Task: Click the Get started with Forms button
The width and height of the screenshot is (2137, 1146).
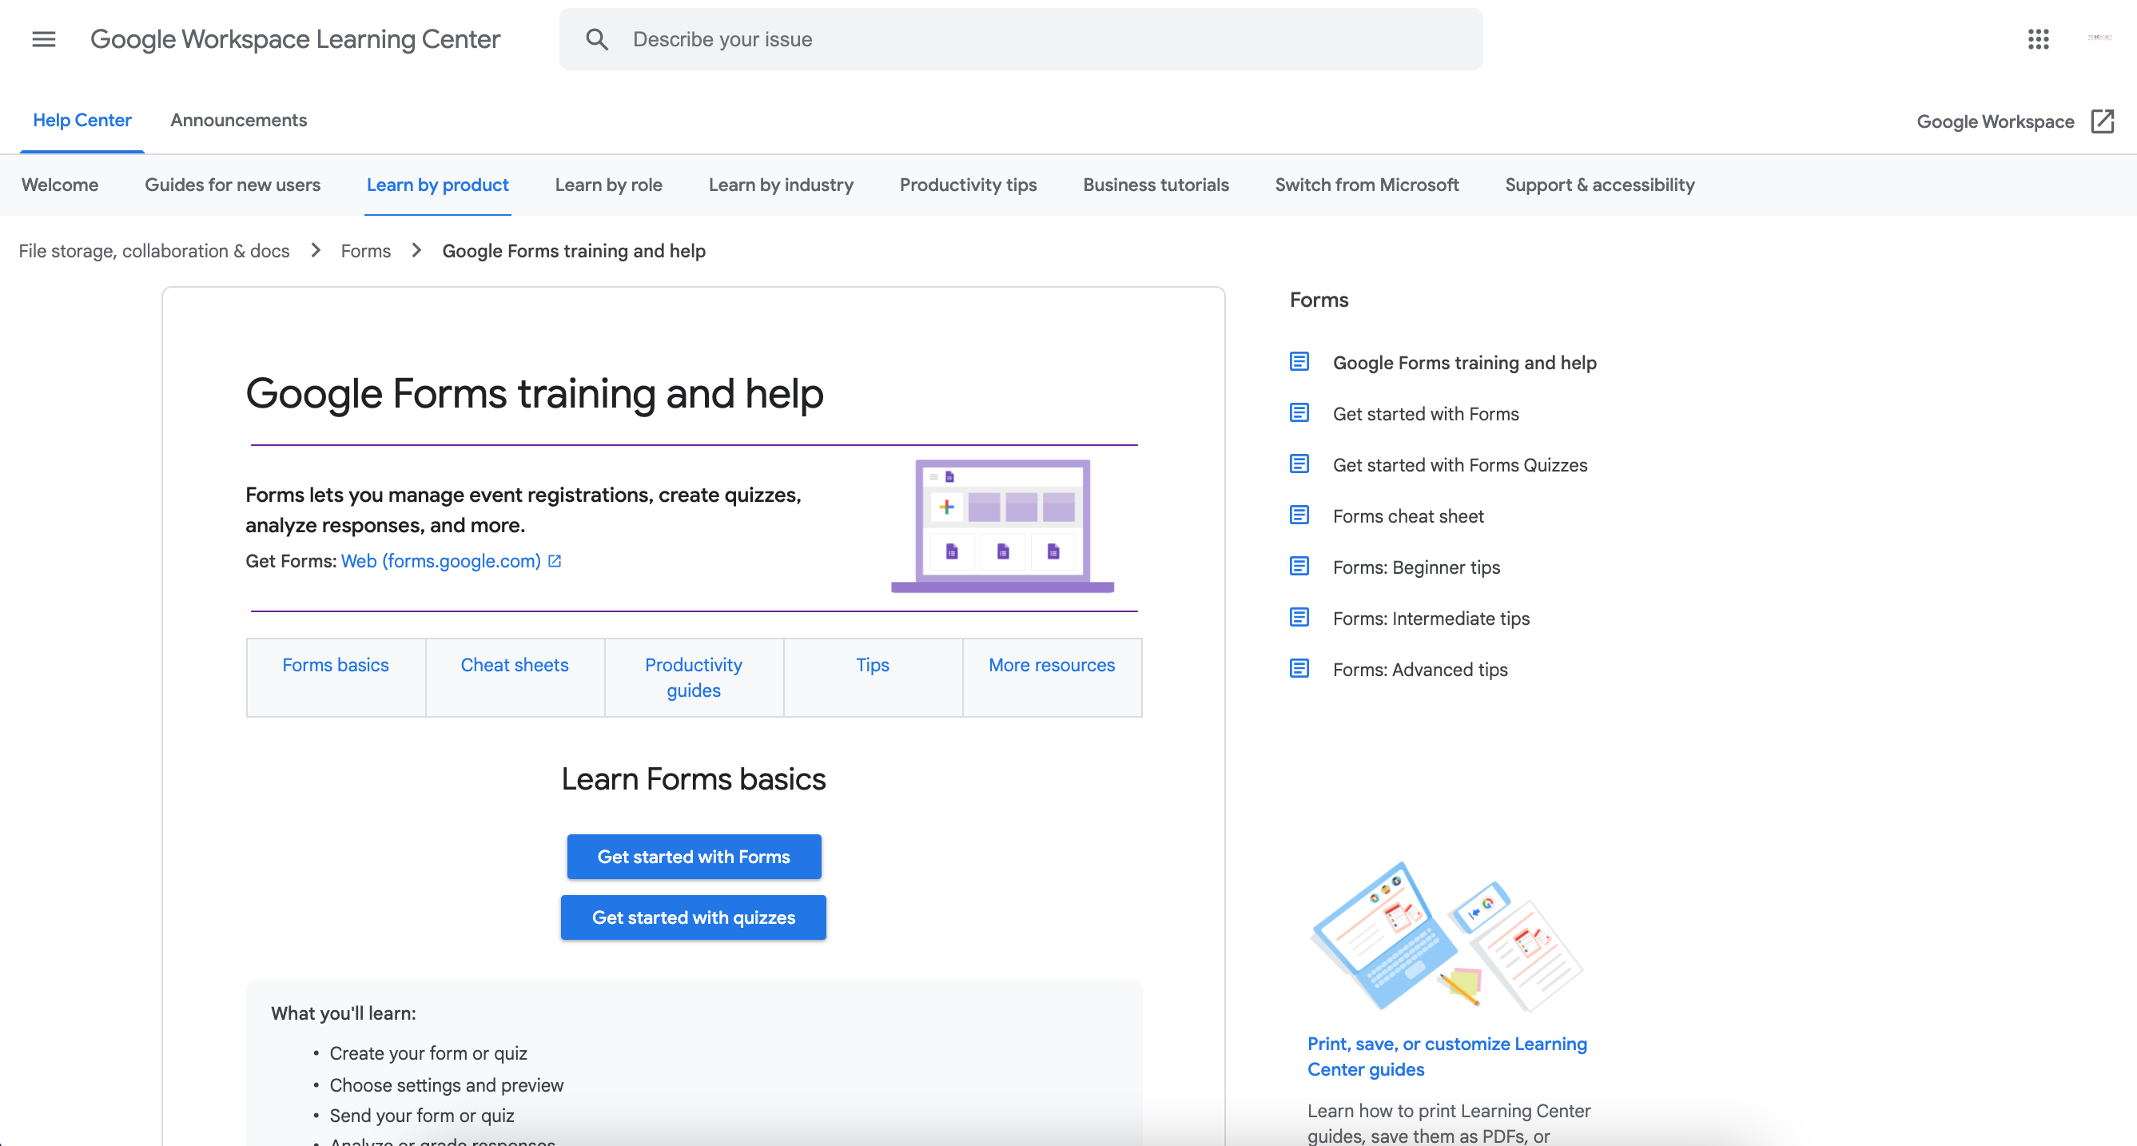Action: (694, 857)
